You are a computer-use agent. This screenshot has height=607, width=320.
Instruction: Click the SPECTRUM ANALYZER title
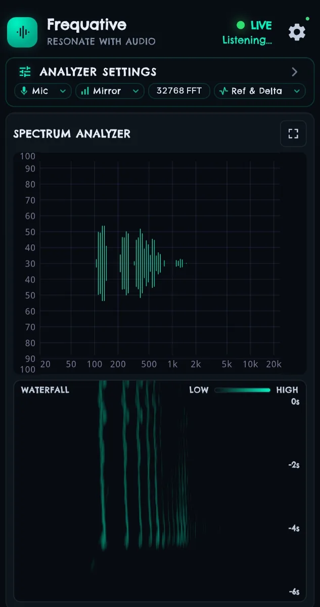(x=72, y=134)
